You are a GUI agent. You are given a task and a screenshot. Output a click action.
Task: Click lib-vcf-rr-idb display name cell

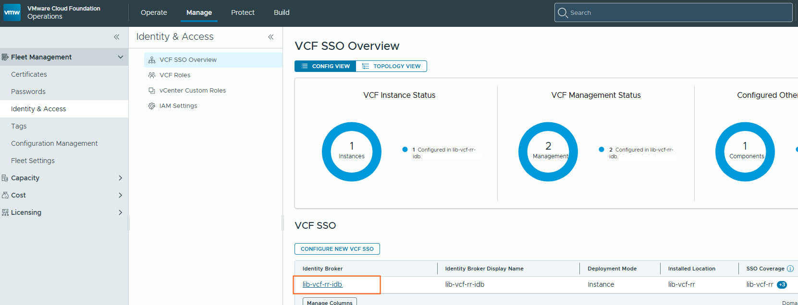coord(465,284)
